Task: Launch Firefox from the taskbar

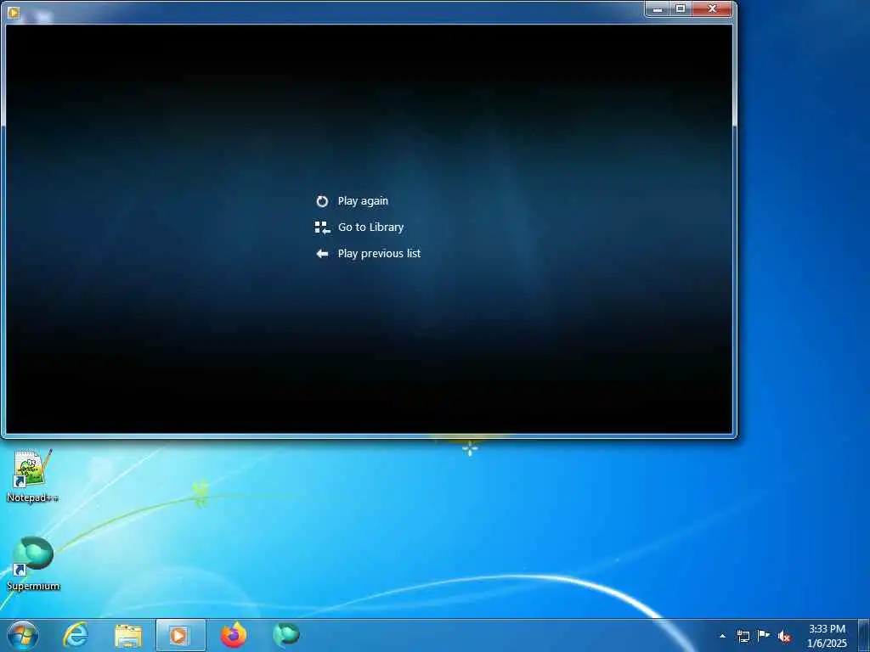Action: (x=234, y=635)
